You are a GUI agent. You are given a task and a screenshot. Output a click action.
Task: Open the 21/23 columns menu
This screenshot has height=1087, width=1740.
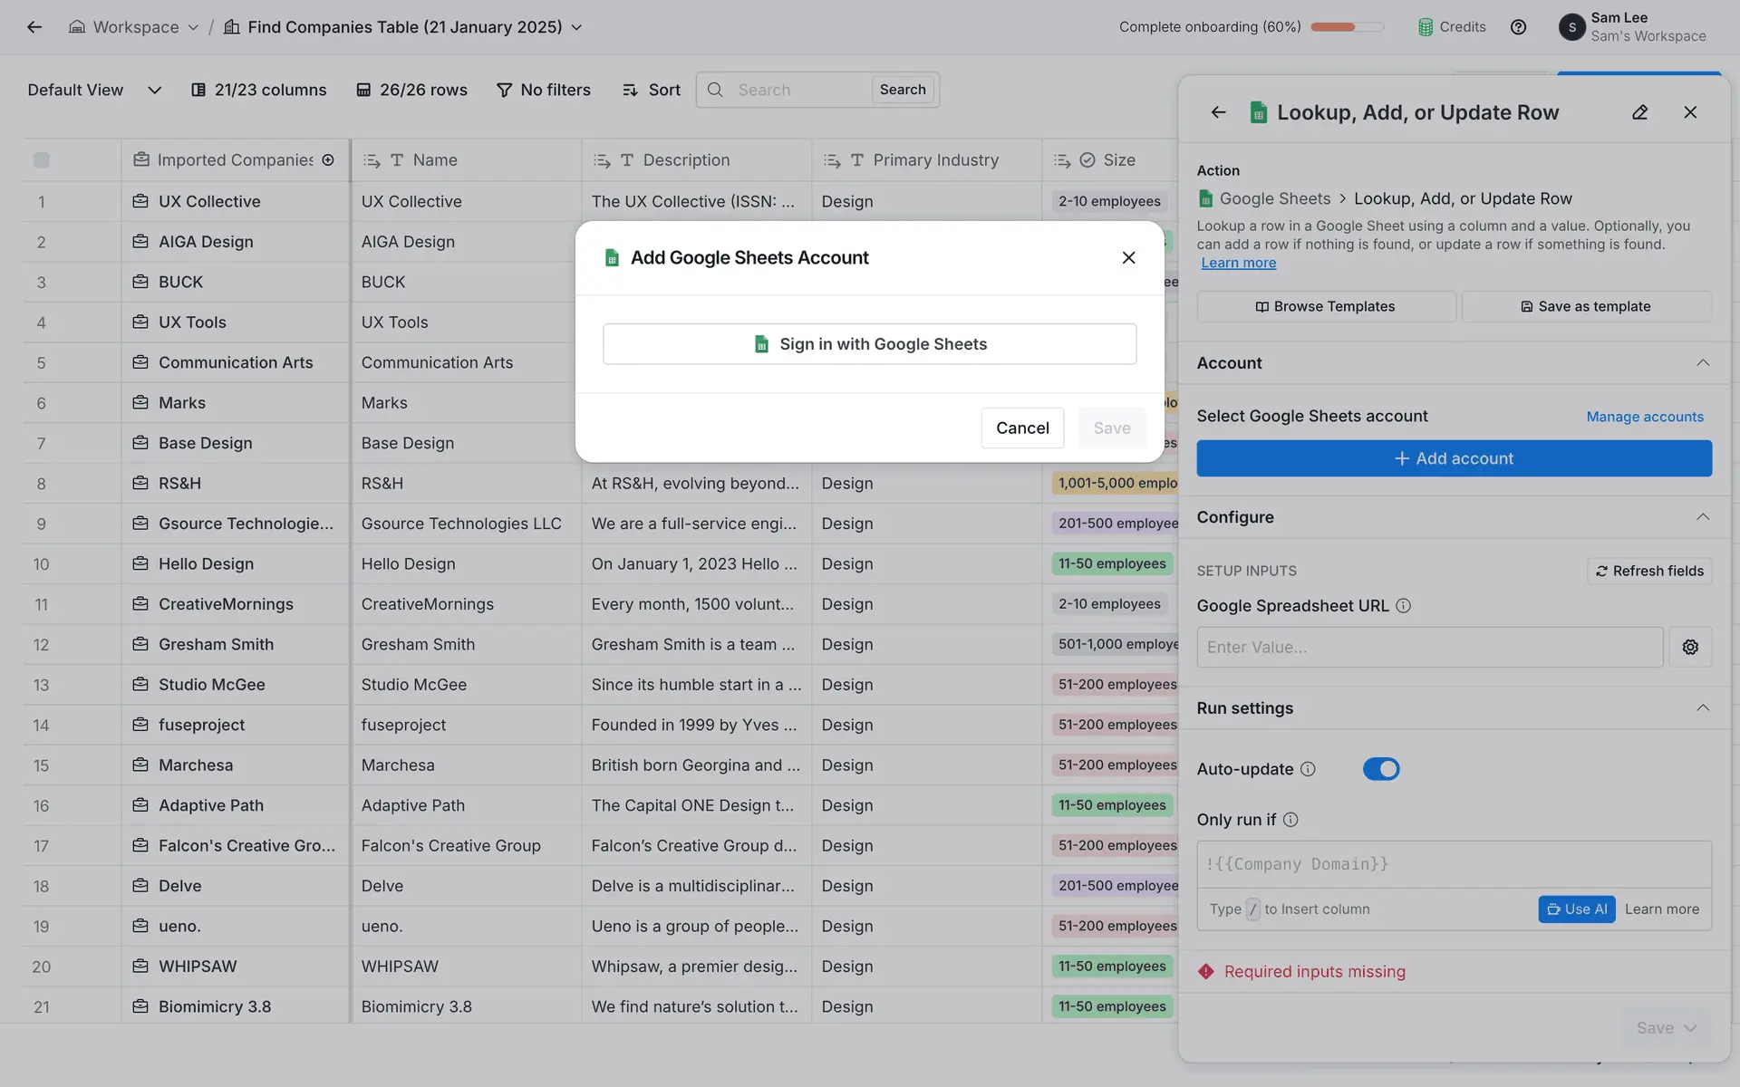tap(258, 90)
